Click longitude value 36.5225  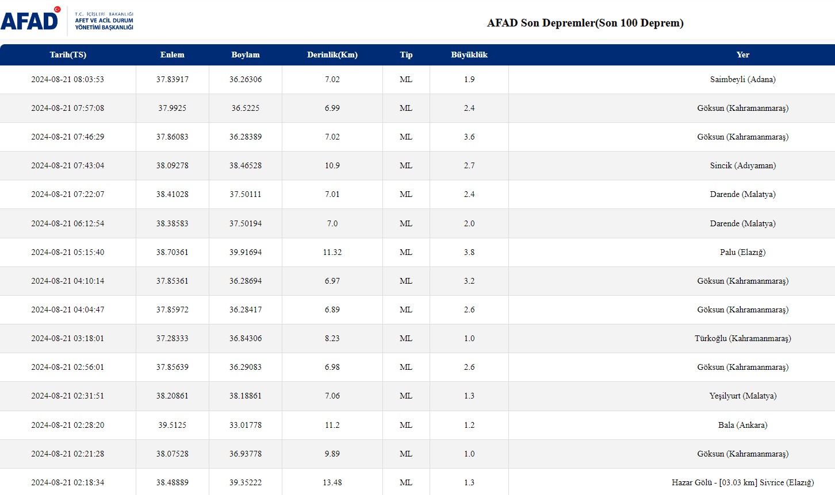pos(246,108)
